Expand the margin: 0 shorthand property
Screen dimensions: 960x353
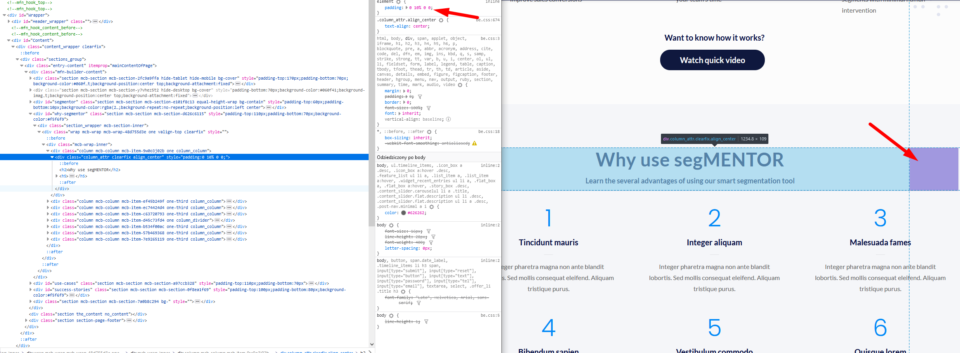click(x=405, y=91)
